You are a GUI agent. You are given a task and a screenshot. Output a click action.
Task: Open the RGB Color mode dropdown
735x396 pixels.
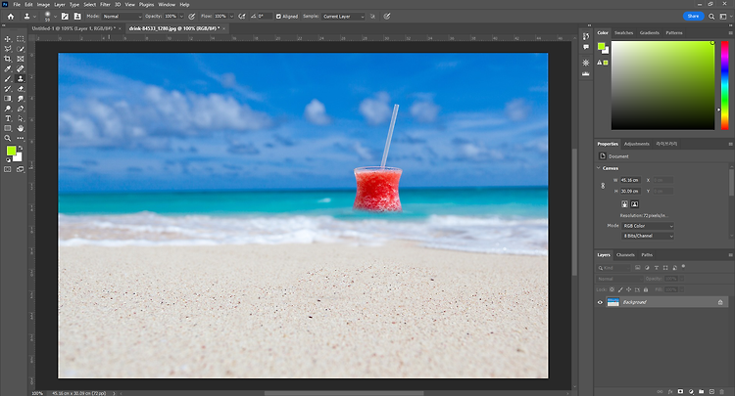click(648, 226)
